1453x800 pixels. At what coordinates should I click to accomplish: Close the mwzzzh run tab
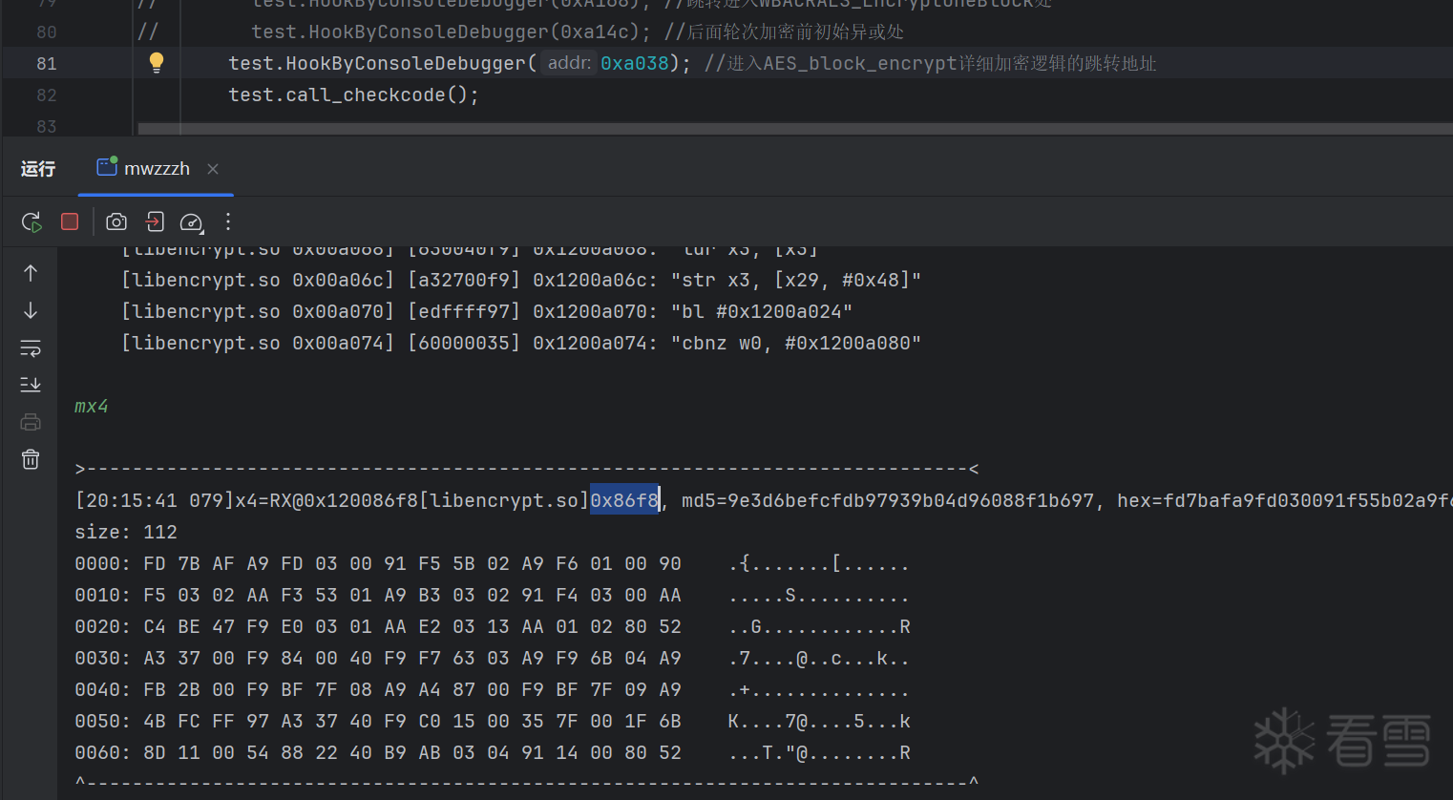pos(213,169)
